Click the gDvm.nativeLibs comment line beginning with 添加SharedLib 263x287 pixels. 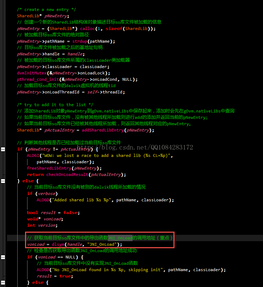pos(126,111)
